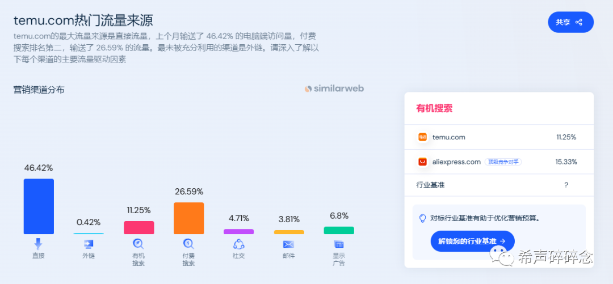Select the purple 4.71% social bar
The height and width of the screenshot is (284, 613).
click(x=238, y=231)
